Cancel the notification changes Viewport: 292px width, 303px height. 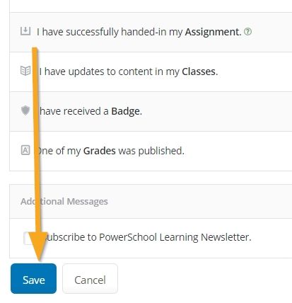(x=90, y=279)
